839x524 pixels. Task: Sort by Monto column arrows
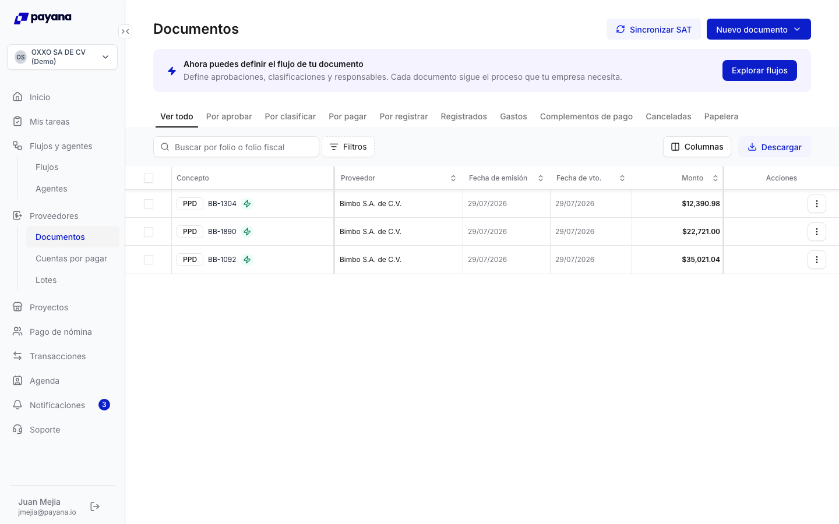point(715,178)
